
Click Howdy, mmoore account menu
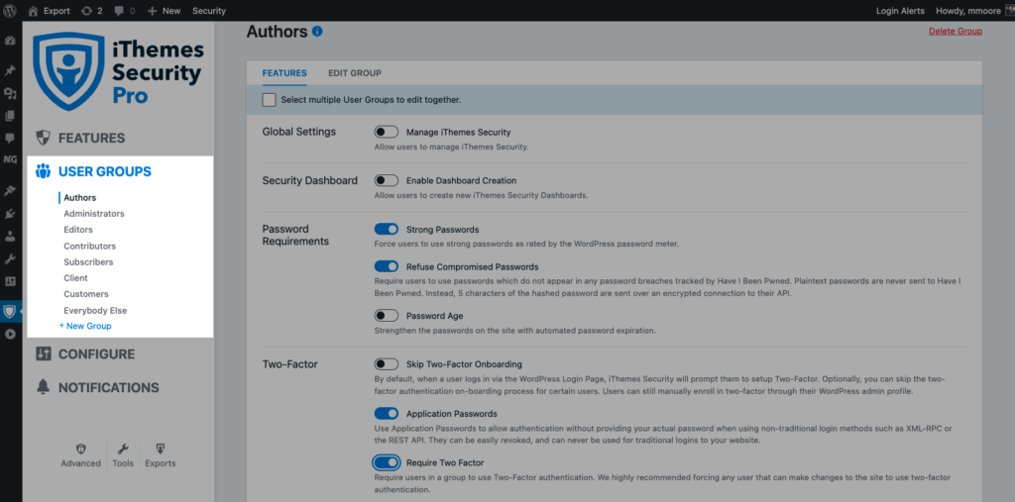(968, 11)
